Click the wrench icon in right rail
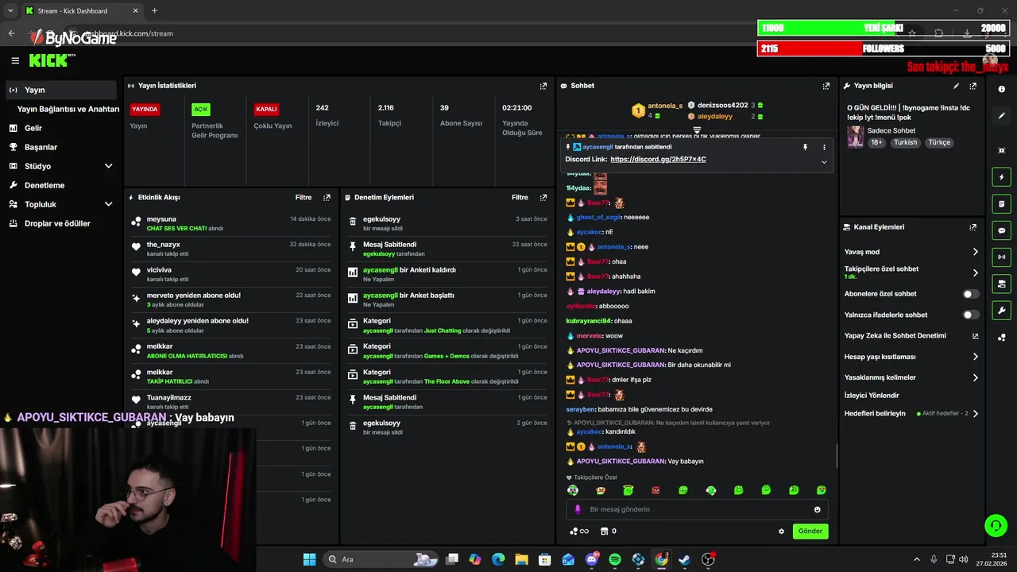 click(x=1002, y=311)
